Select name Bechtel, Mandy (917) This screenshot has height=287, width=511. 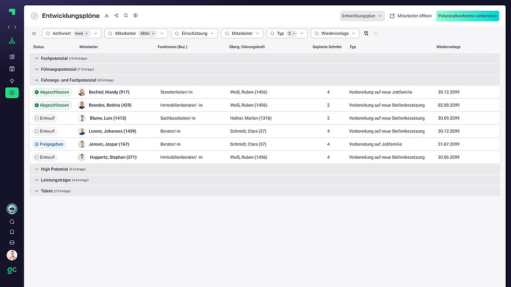(109, 92)
